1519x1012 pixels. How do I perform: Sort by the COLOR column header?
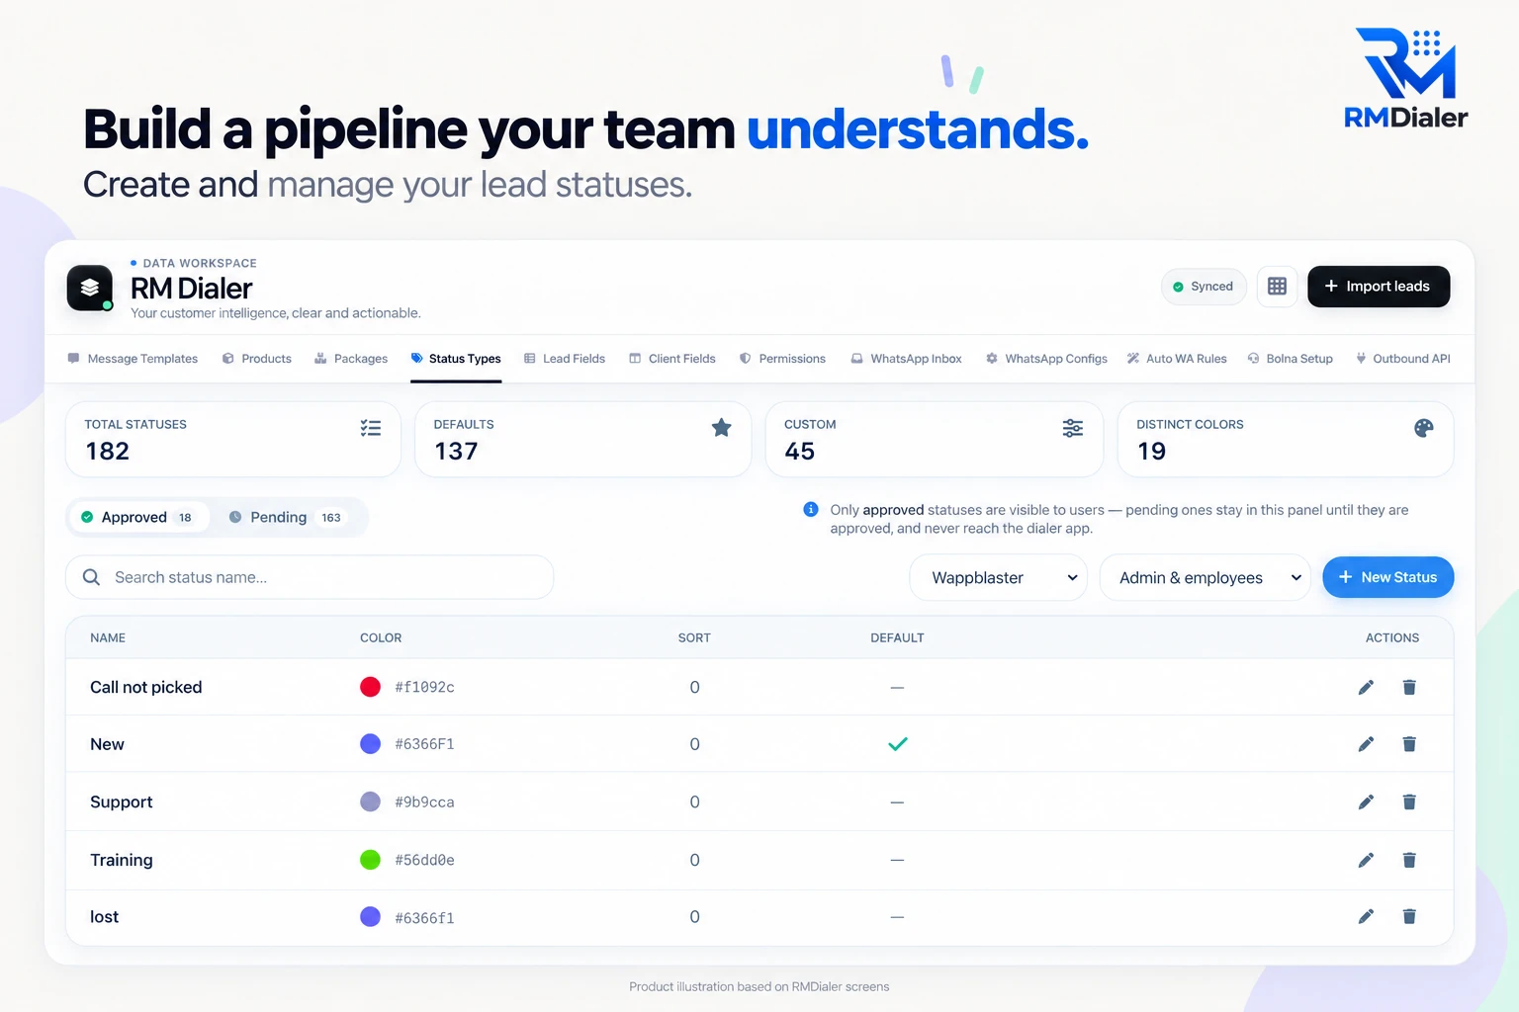[x=381, y=637]
